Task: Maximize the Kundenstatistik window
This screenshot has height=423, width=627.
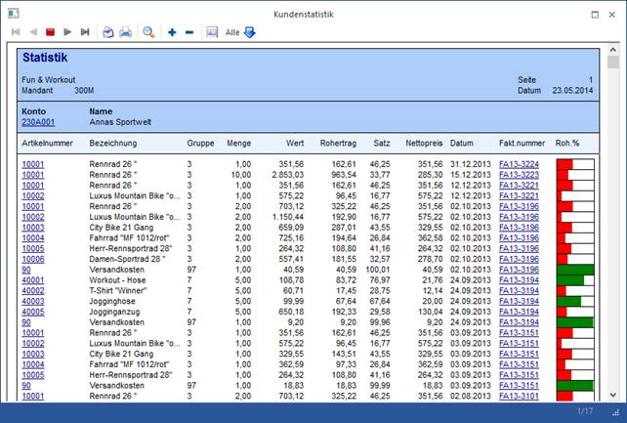Action: (596, 15)
